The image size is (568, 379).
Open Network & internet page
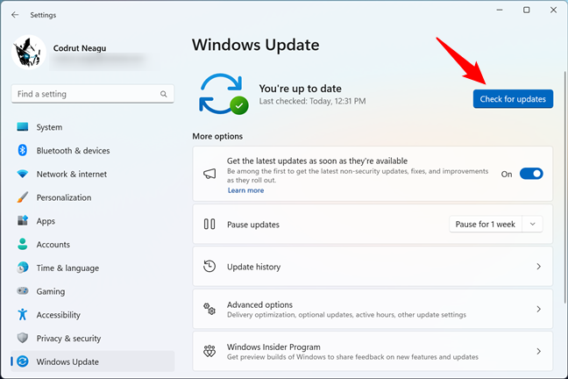(x=71, y=174)
